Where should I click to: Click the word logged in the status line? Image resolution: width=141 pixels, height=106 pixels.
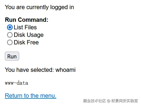pos(59,8)
